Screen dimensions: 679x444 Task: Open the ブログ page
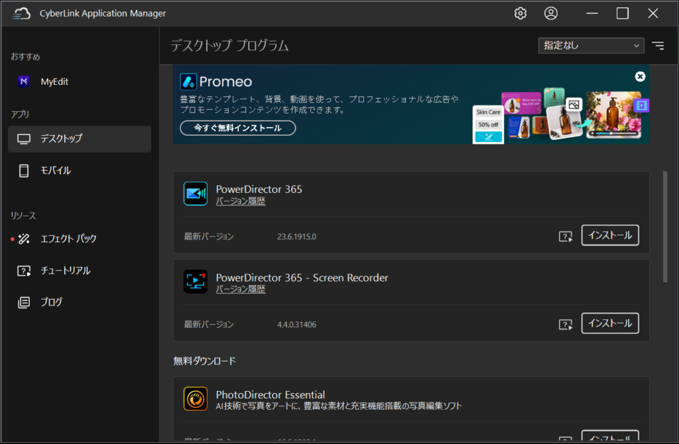51,302
